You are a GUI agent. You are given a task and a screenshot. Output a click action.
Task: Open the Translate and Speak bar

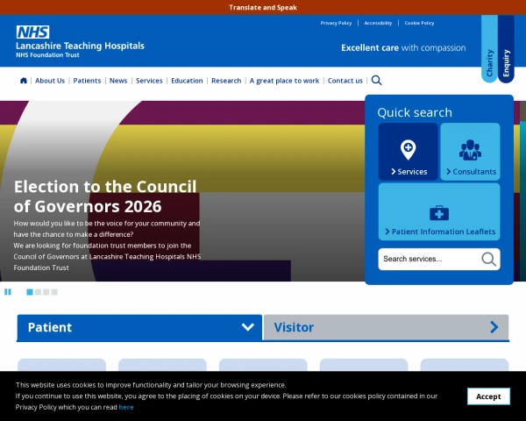click(x=263, y=7)
